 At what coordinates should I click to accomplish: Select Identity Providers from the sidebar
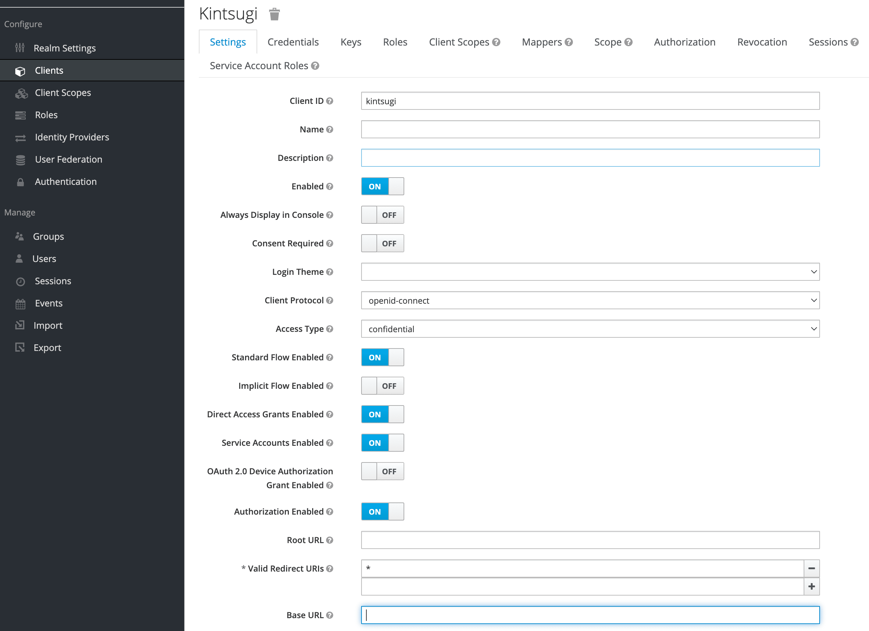(x=72, y=137)
